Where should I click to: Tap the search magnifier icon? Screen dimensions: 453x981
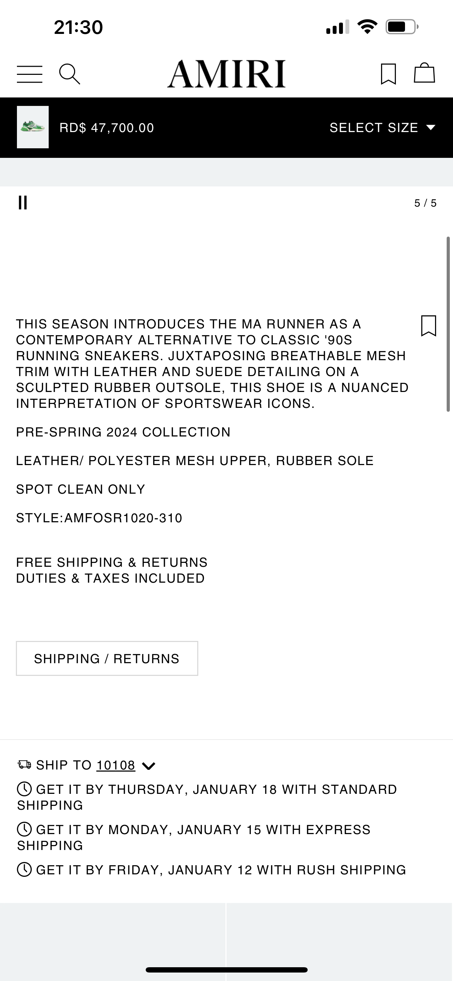click(70, 74)
